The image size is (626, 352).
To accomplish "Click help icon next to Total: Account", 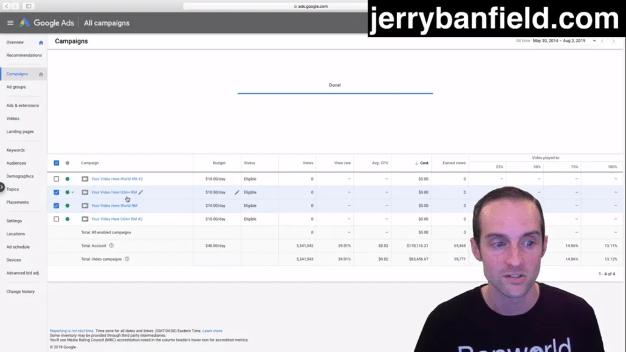I will point(111,246).
